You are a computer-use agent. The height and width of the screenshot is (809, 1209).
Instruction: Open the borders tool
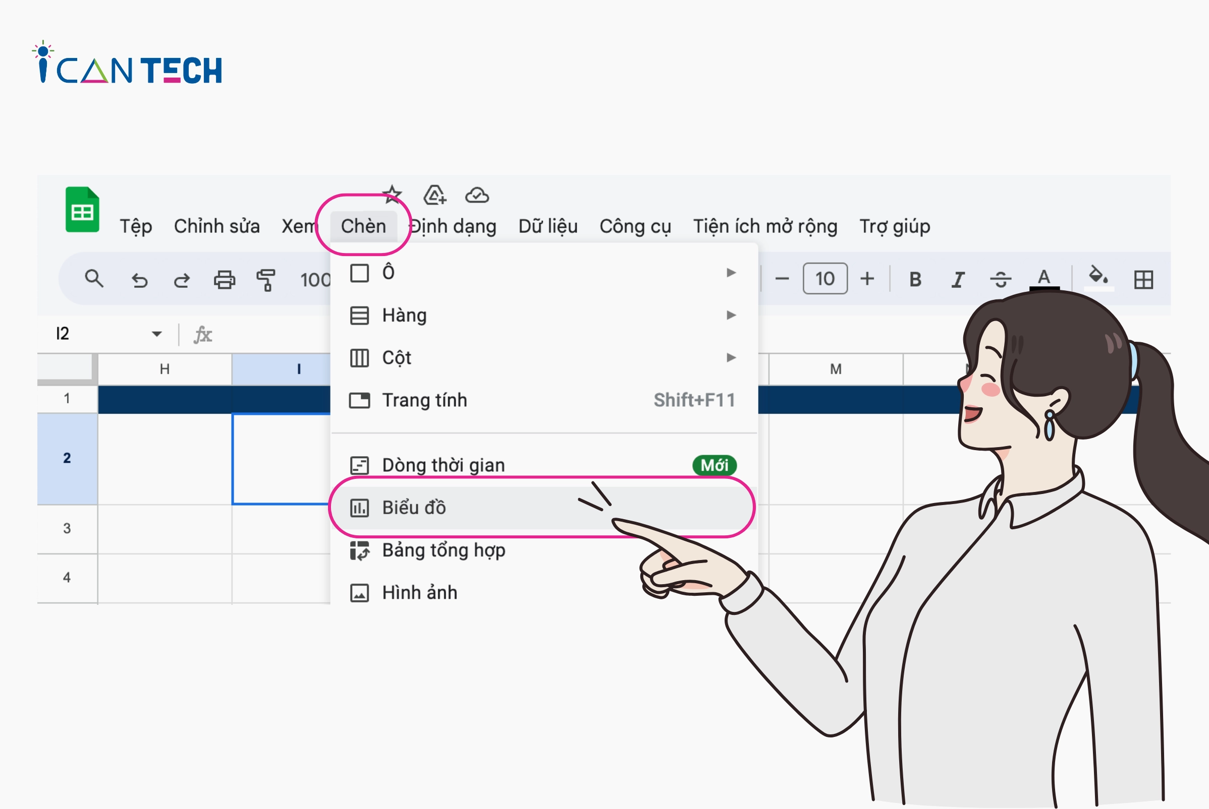[1143, 280]
